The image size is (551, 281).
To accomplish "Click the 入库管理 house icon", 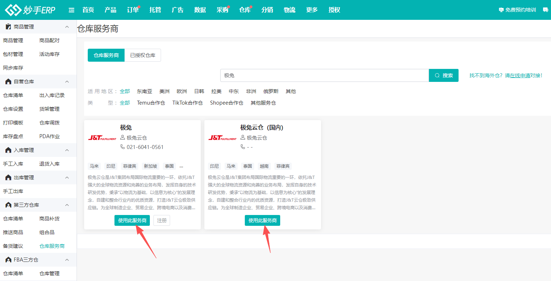I will (8, 150).
